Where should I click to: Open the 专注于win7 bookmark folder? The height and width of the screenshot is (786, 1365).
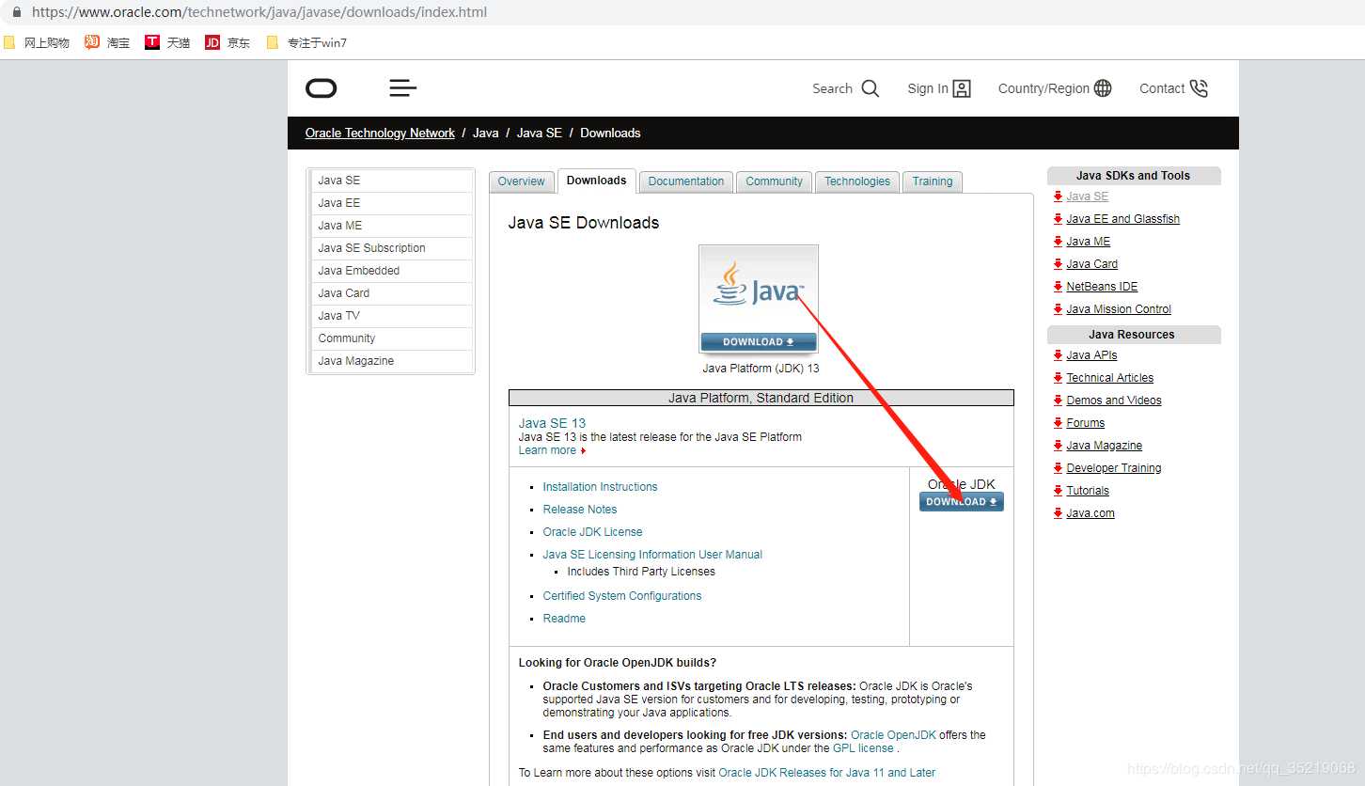(306, 42)
